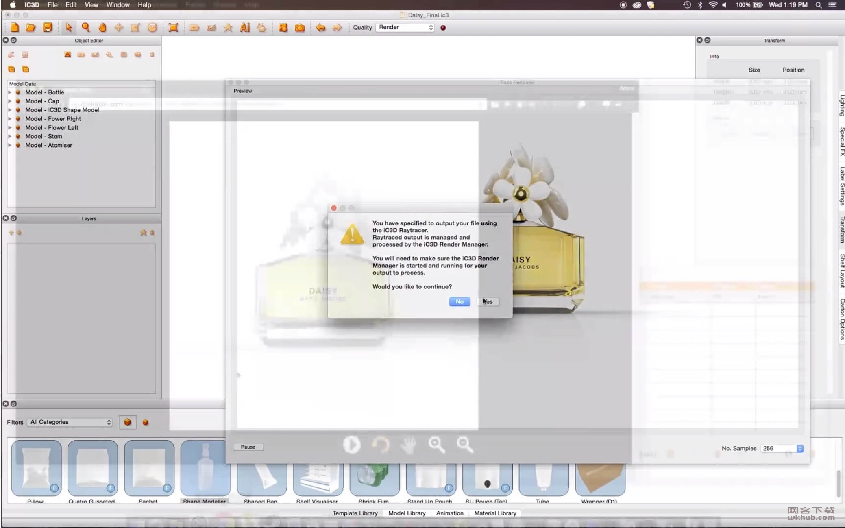The height and width of the screenshot is (528, 845).
Task: Click the Object Editor trash icon
Action: click(152, 55)
